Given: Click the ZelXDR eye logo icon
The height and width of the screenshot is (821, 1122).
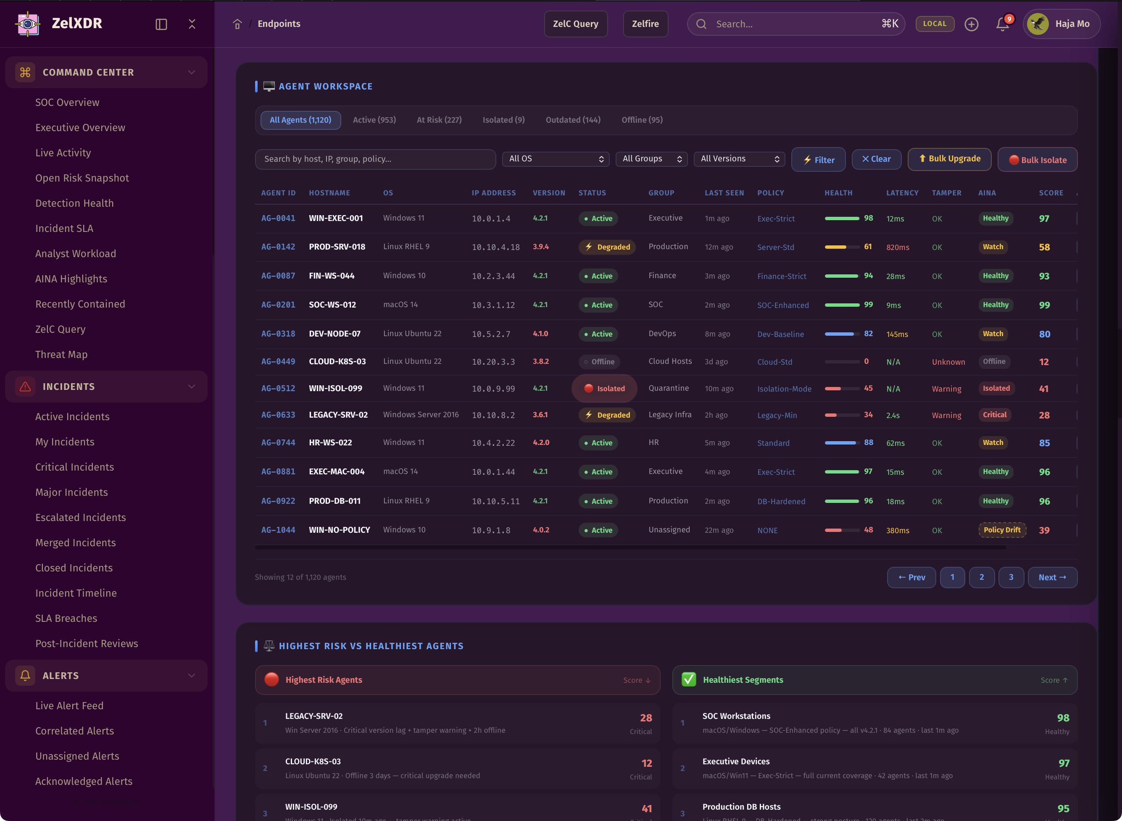Looking at the screenshot, I should (28, 24).
